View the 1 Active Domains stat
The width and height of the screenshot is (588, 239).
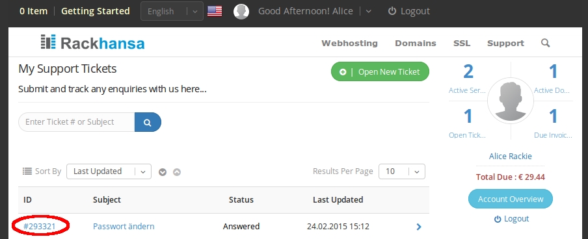click(x=553, y=79)
